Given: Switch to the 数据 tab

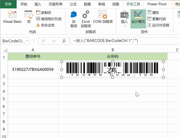Looking at the screenshot, I should 87,4.
